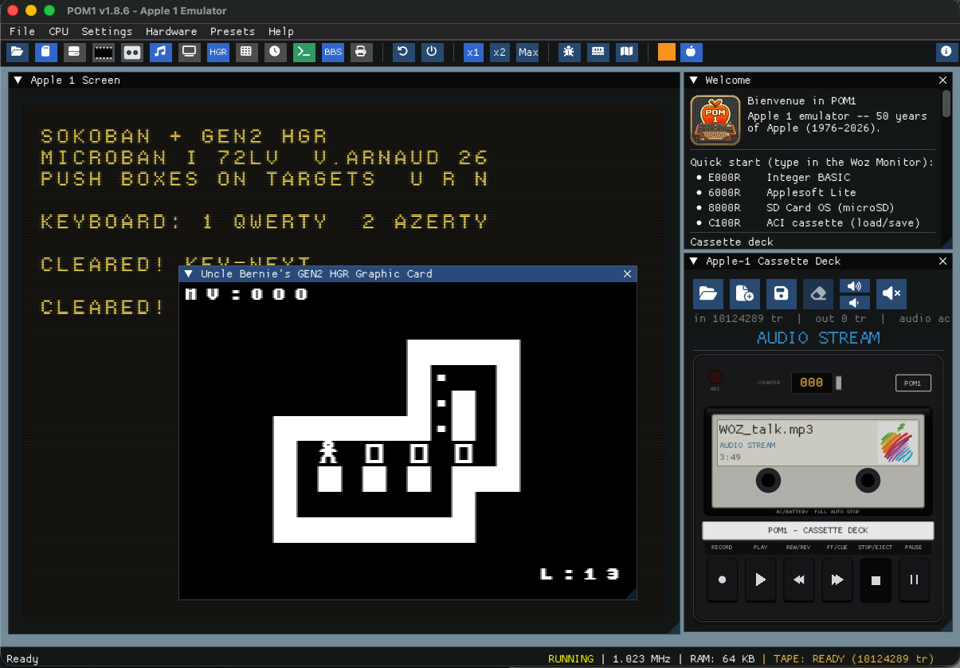Open the Settings menu
960x668 pixels.
click(107, 31)
